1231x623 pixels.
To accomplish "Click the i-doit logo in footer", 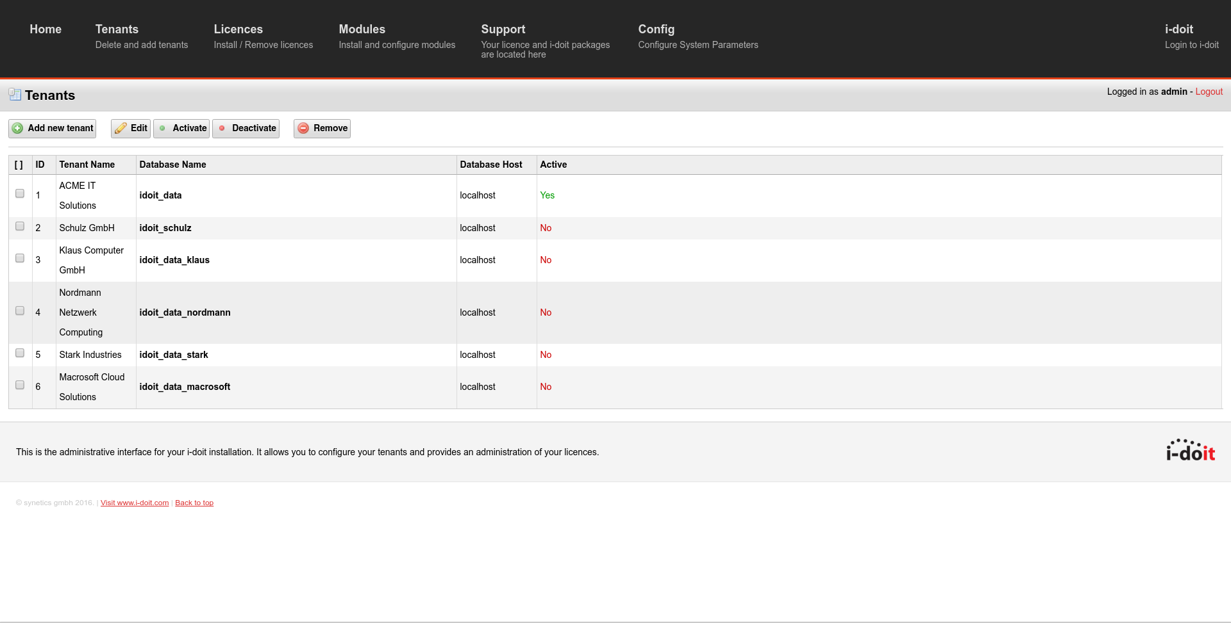I will pos(1191,451).
